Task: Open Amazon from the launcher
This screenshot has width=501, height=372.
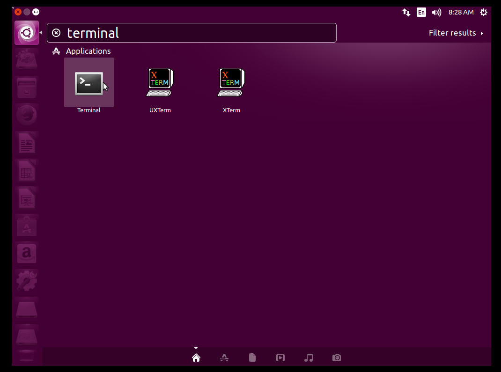Action: coord(27,254)
